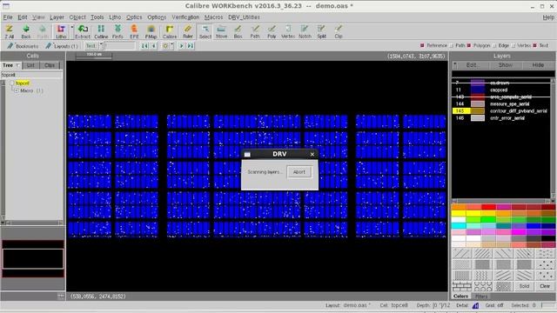Click Hide button in Layers panel
The height and width of the screenshot is (313, 557).
538,65
